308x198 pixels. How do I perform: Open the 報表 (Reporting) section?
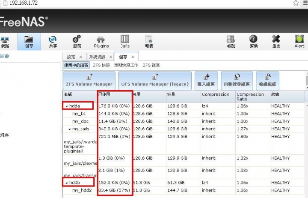pyautogui.click(x=149, y=42)
